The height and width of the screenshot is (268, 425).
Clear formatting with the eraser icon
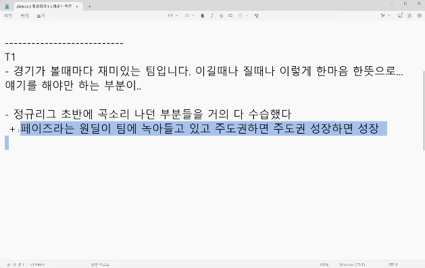pyautogui.click(x=256, y=16)
